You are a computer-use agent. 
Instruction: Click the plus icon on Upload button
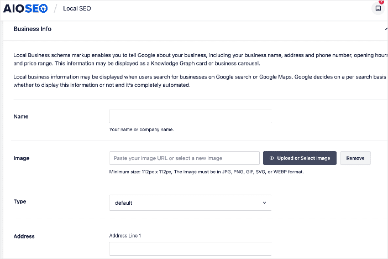271,158
